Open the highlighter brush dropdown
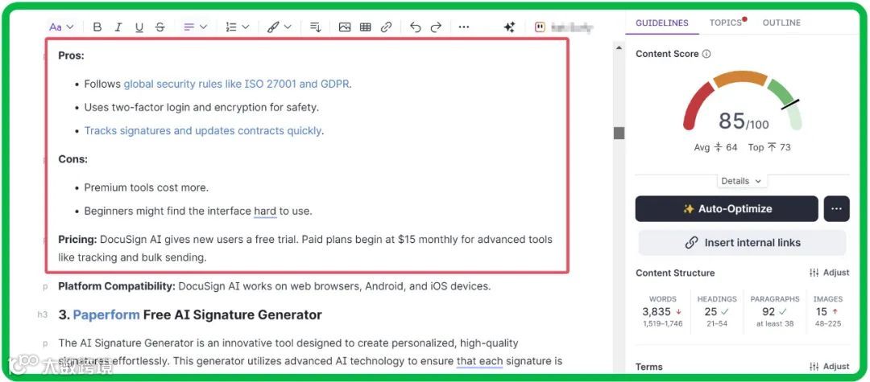Image resolution: width=870 pixels, height=382 pixels. (279, 27)
